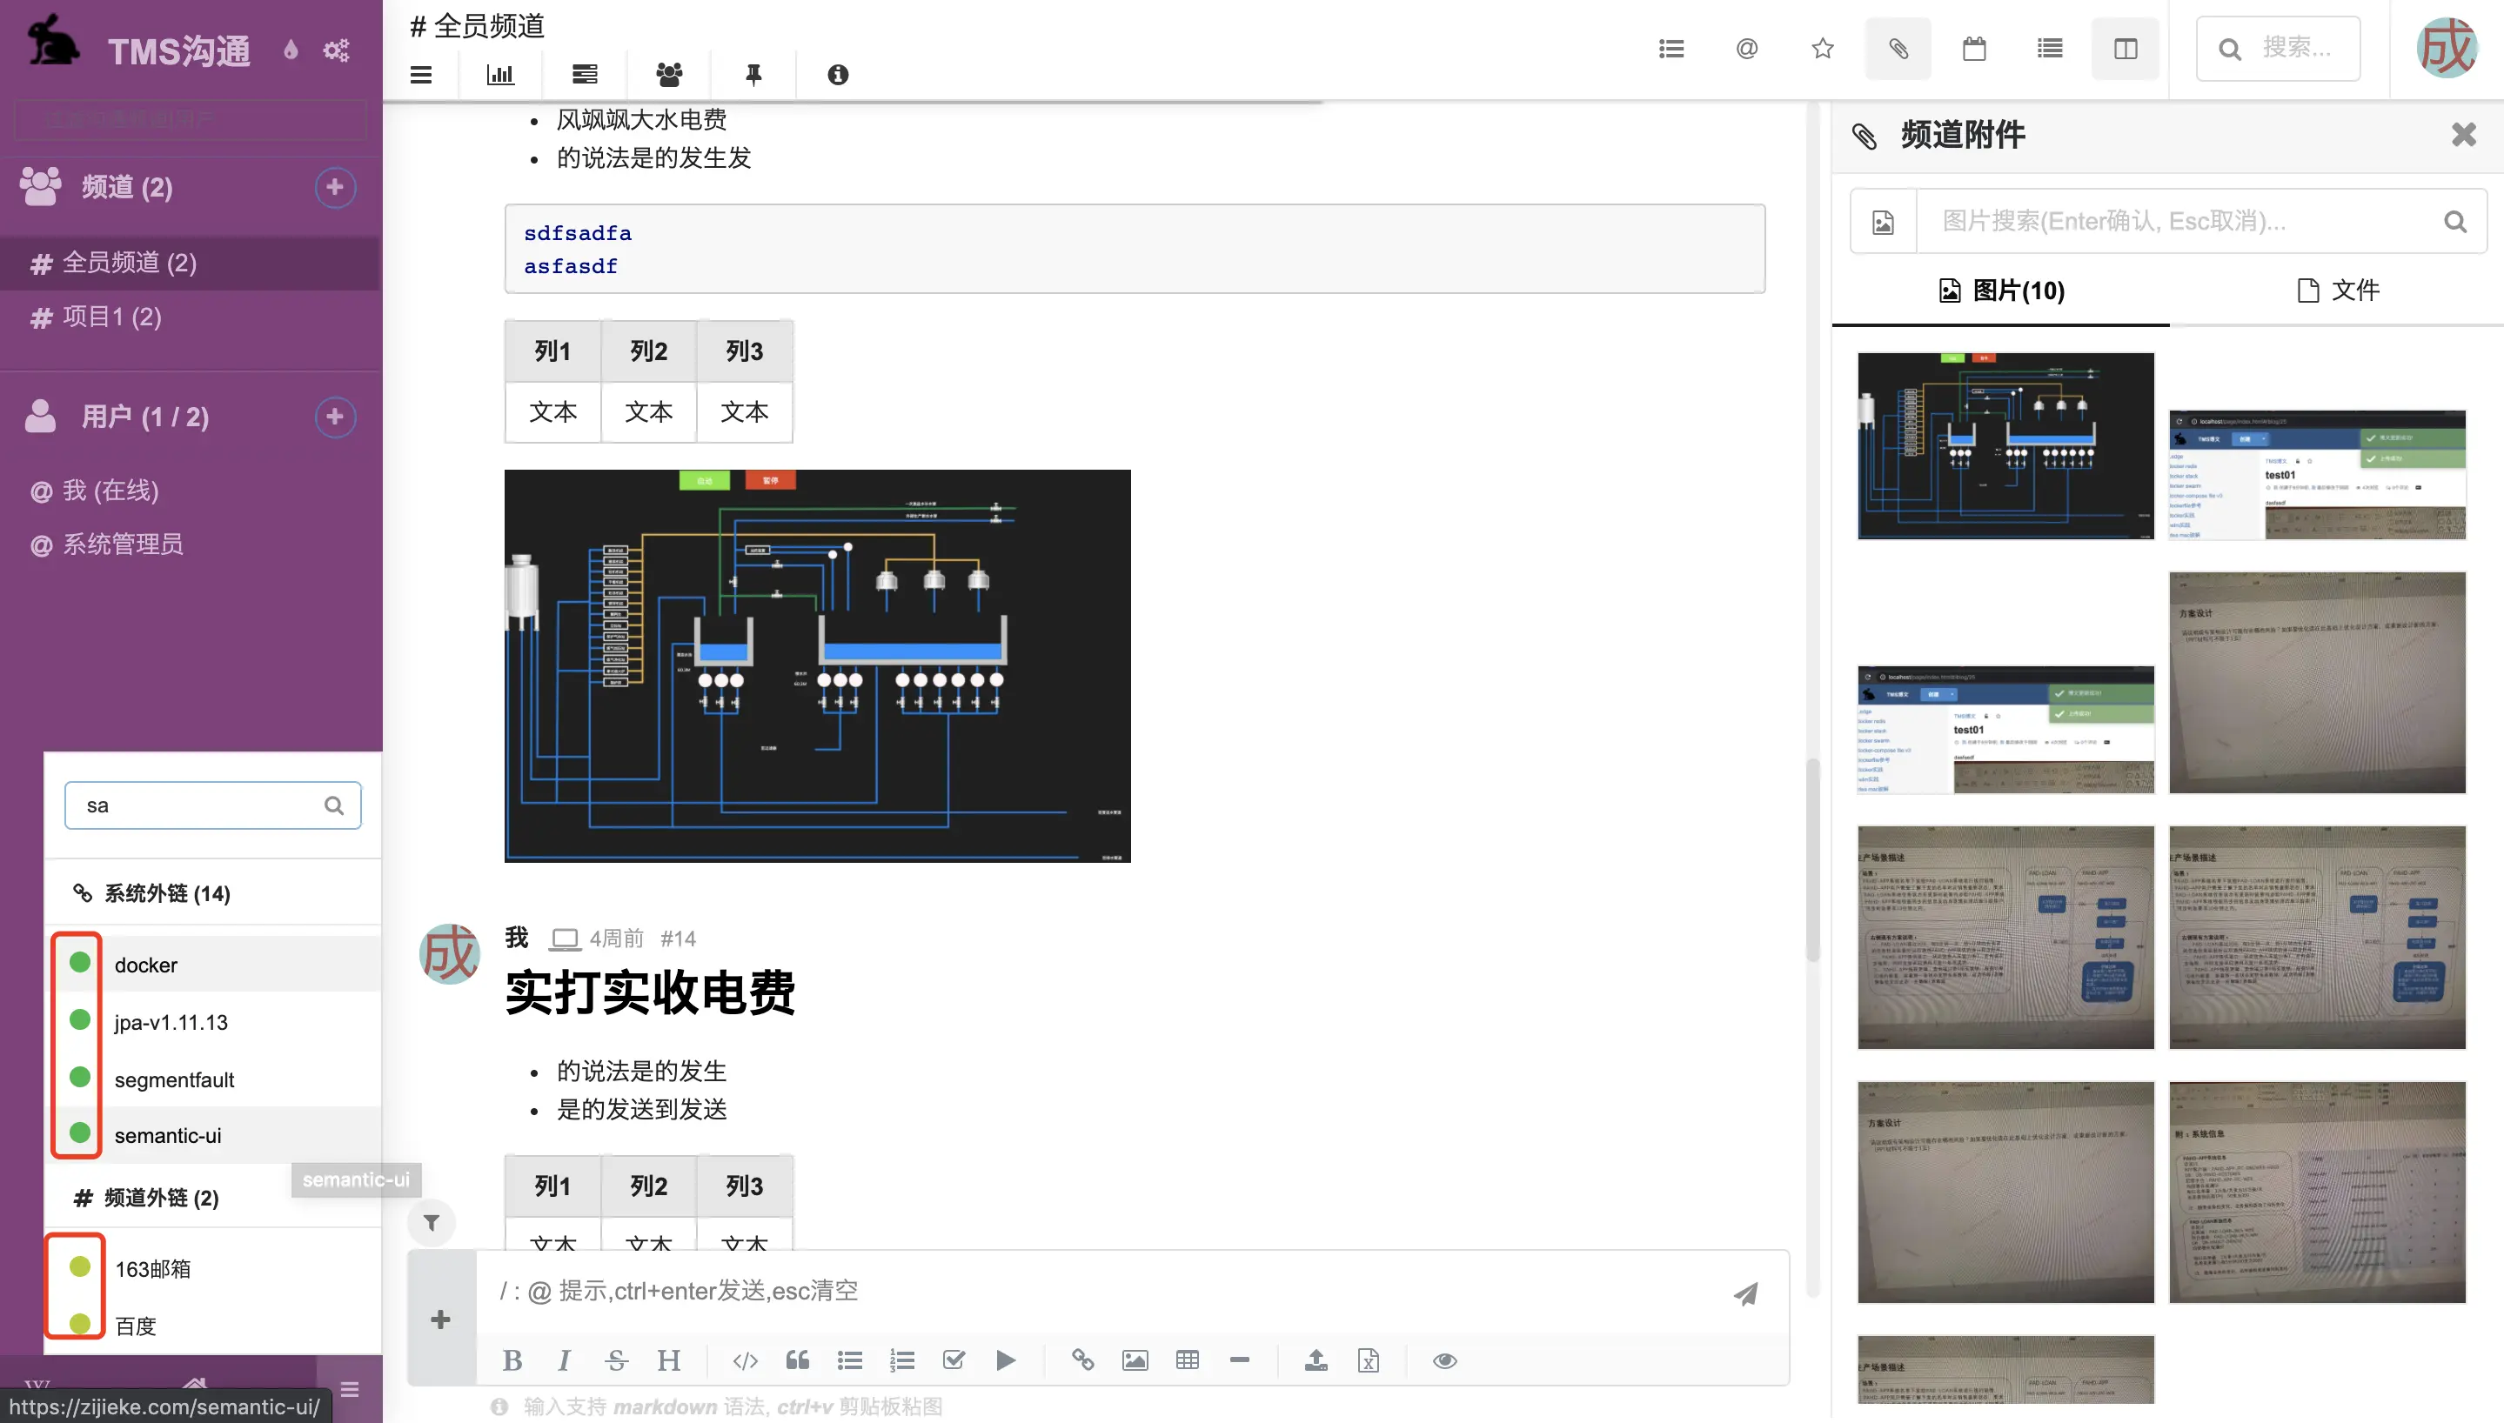Insert a code block with the </> icon
Screen dimensions: 2504x1423
[745, 1360]
